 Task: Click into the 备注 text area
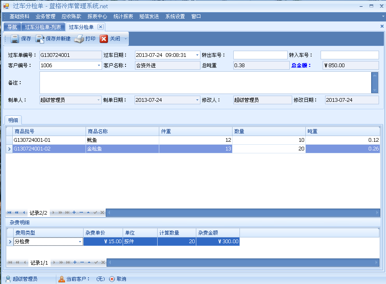pos(205,82)
